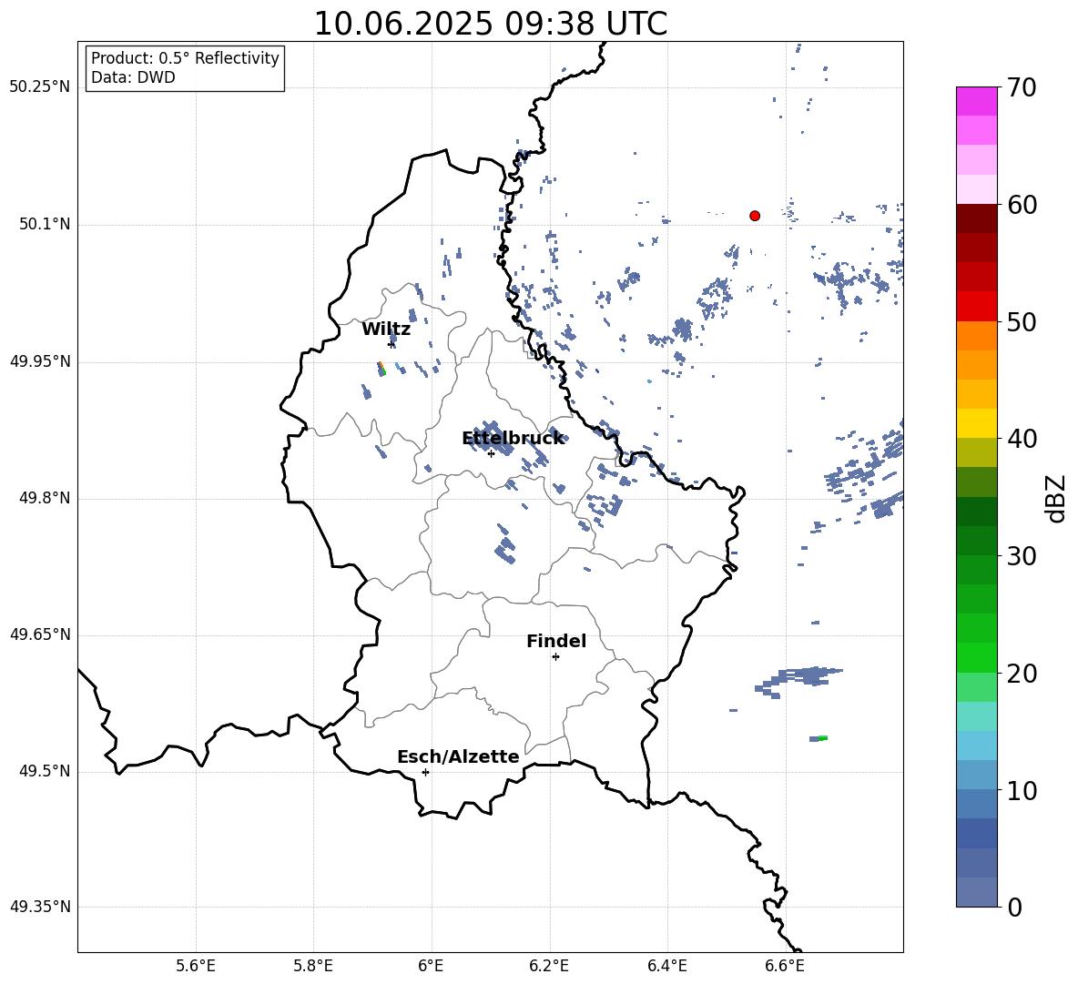This screenshot has height=984, width=1078.
Task: Click the bright green colorbar segment at 20
Action: click(977, 657)
